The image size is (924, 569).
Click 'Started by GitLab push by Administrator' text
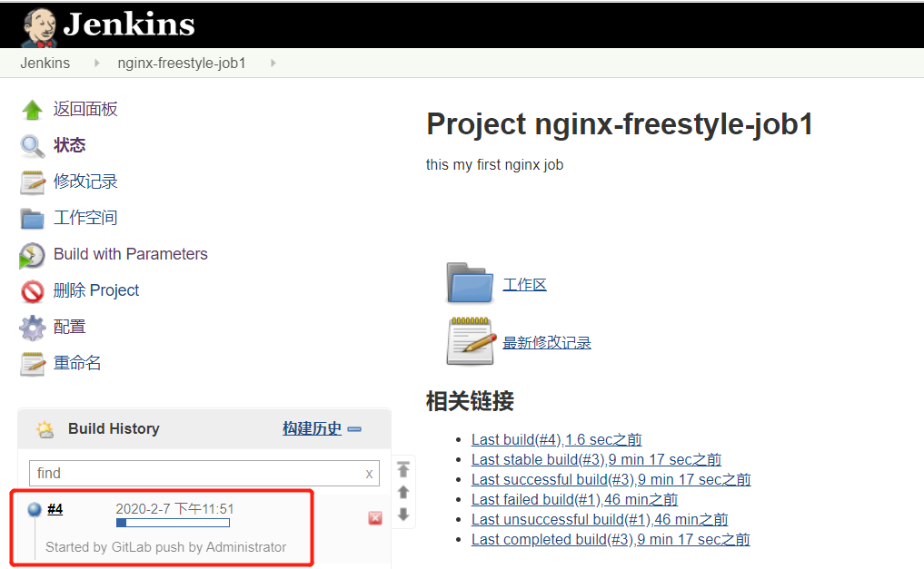click(166, 547)
